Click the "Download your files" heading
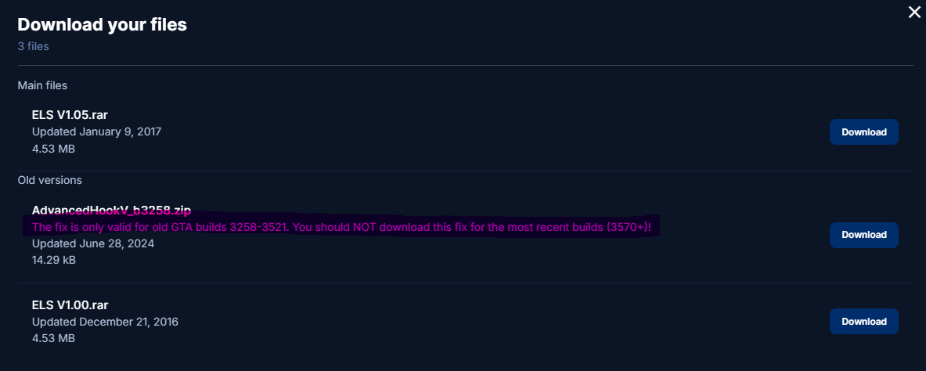This screenshot has width=926, height=371. pyautogui.click(x=102, y=25)
